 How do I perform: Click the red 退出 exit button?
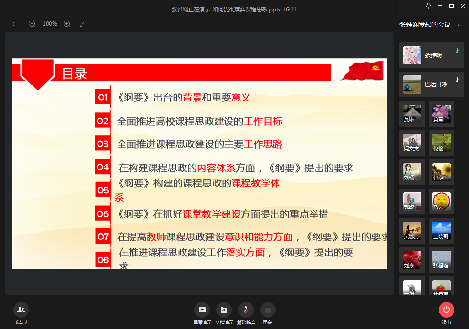[446, 310]
